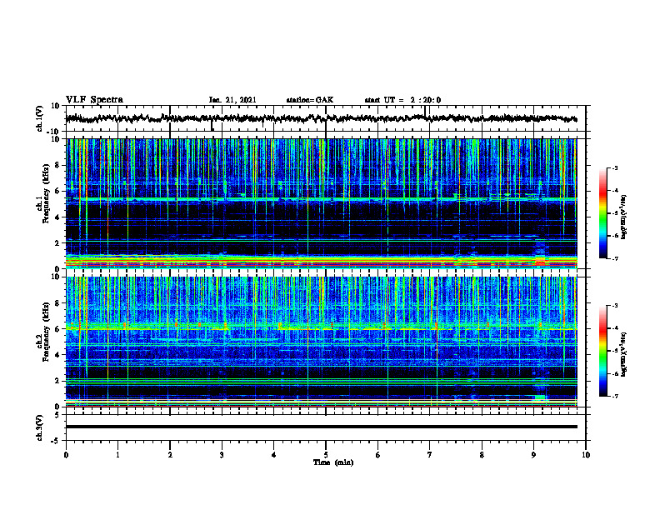Click the ch.2 spectrogram color scale bar

click(x=603, y=351)
